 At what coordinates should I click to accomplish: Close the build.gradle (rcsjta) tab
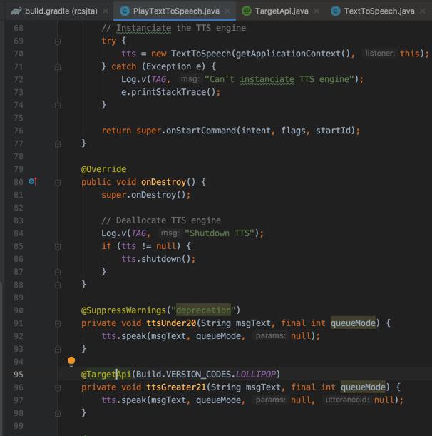pos(106,11)
